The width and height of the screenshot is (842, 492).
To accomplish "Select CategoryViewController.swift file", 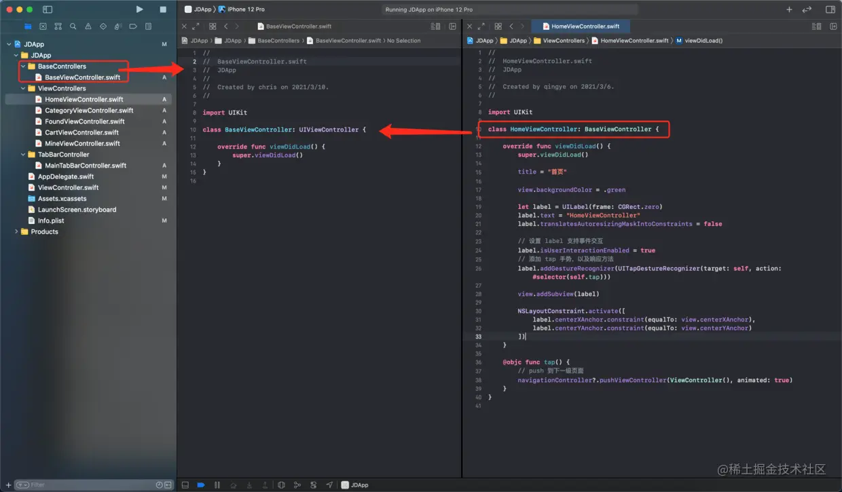I will pyautogui.click(x=88, y=110).
